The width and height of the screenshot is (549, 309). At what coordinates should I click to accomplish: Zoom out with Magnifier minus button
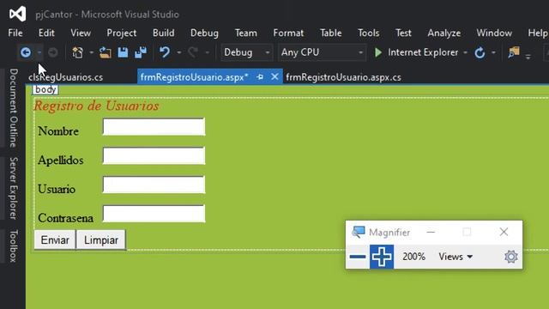point(358,257)
